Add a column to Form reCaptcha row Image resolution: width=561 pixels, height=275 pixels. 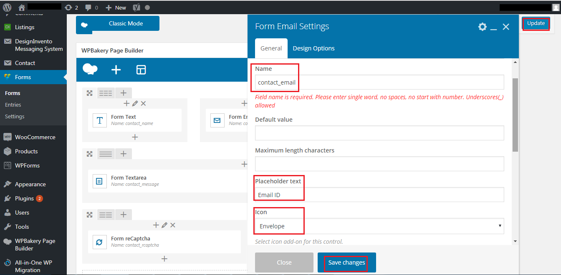[124, 215]
